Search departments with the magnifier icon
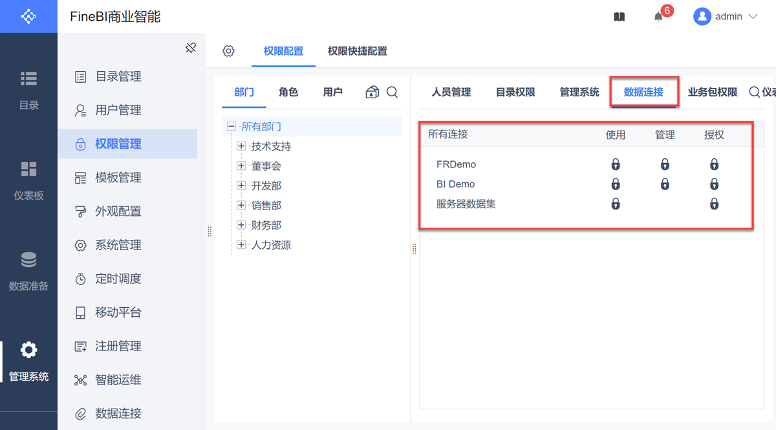 [x=392, y=92]
